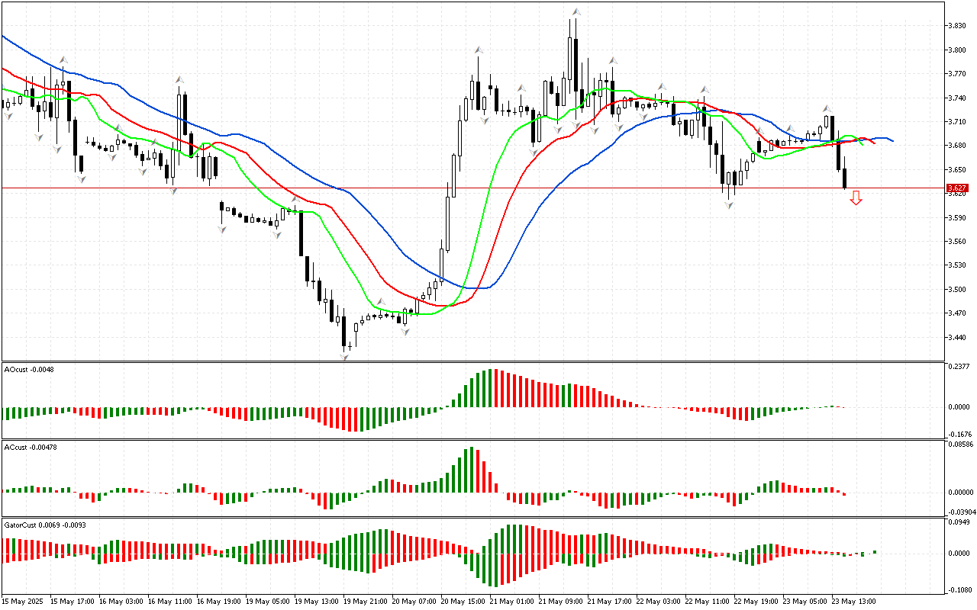Click the fractal arrow above the highest candle
Image resolution: width=977 pixels, height=610 pixels.
(578, 12)
